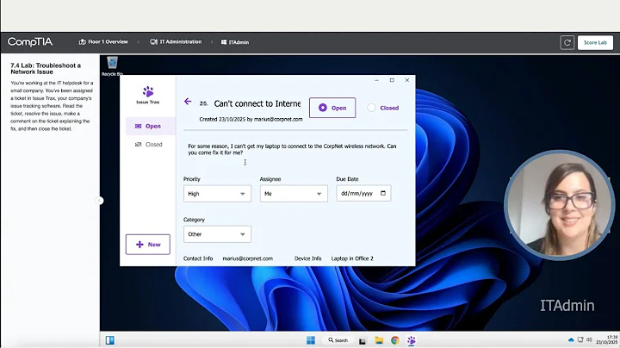Close the Issue Trax window
The width and height of the screenshot is (620, 348).
click(x=406, y=80)
